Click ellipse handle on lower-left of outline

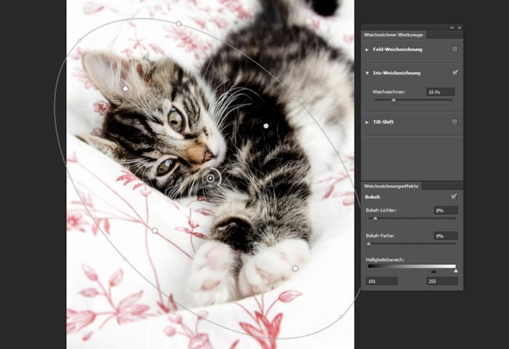[125, 258]
